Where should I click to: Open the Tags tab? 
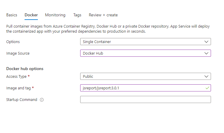77,15
